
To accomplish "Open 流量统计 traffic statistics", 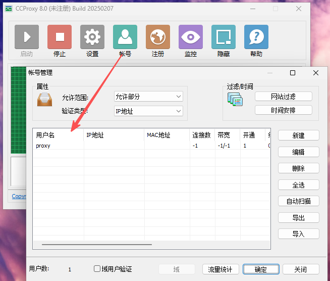I will click(221, 269).
